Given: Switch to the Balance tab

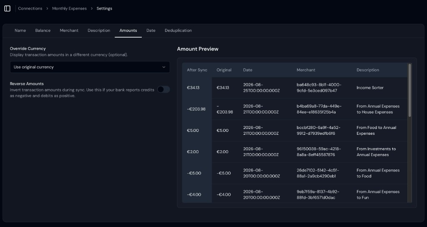Looking at the screenshot, I should pyautogui.click(x=43, y=30).
